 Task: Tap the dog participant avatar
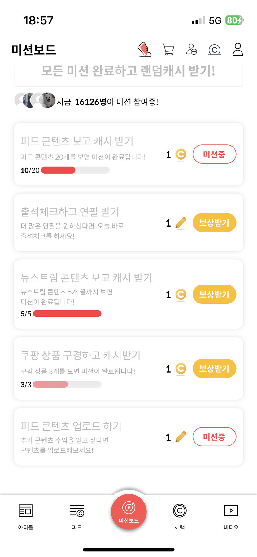point(48,100)
